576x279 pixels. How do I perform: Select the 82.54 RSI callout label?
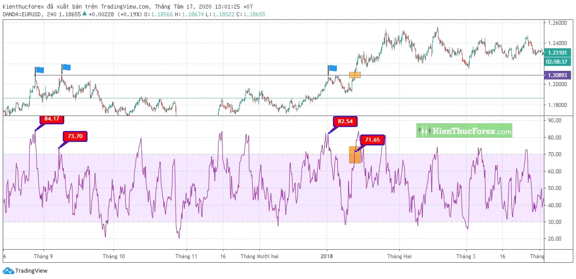pyautogui.click(x=345, y=121)
